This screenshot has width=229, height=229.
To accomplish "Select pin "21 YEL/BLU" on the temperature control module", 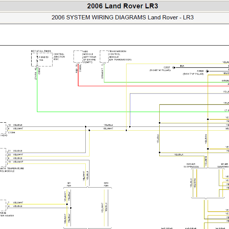I will 15,151.
